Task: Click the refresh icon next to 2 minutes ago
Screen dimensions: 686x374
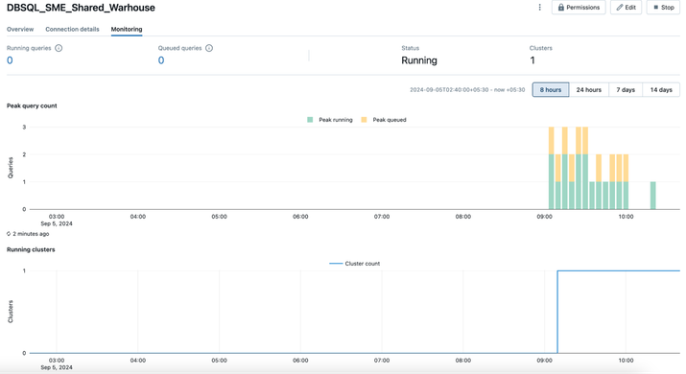Action: pyautogui.click(x=9, y=234)
